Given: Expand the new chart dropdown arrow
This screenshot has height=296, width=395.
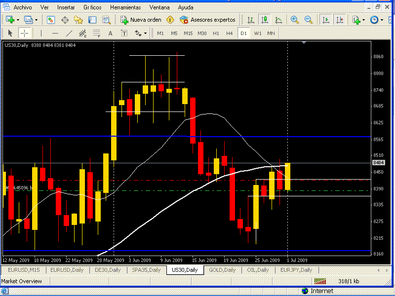Looking at the screenshot, I should coord(19,20).
